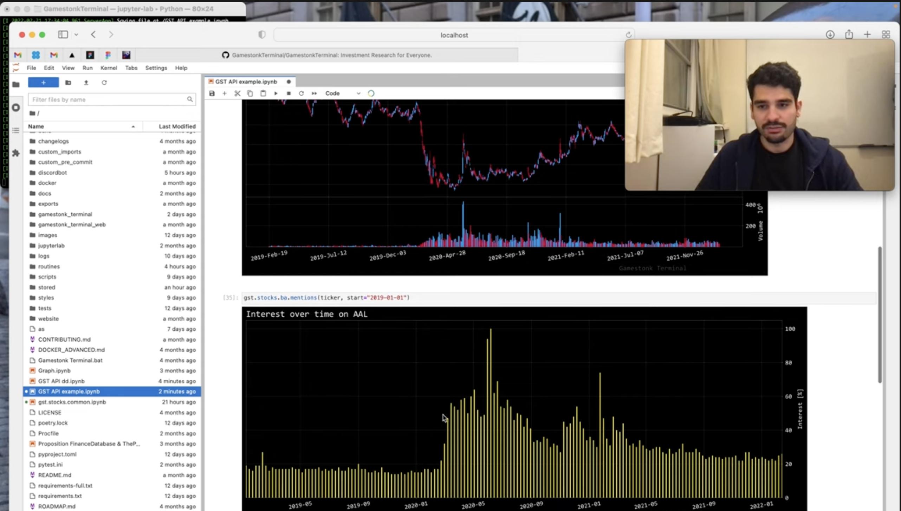Open the Help menu

coord(181,68)
